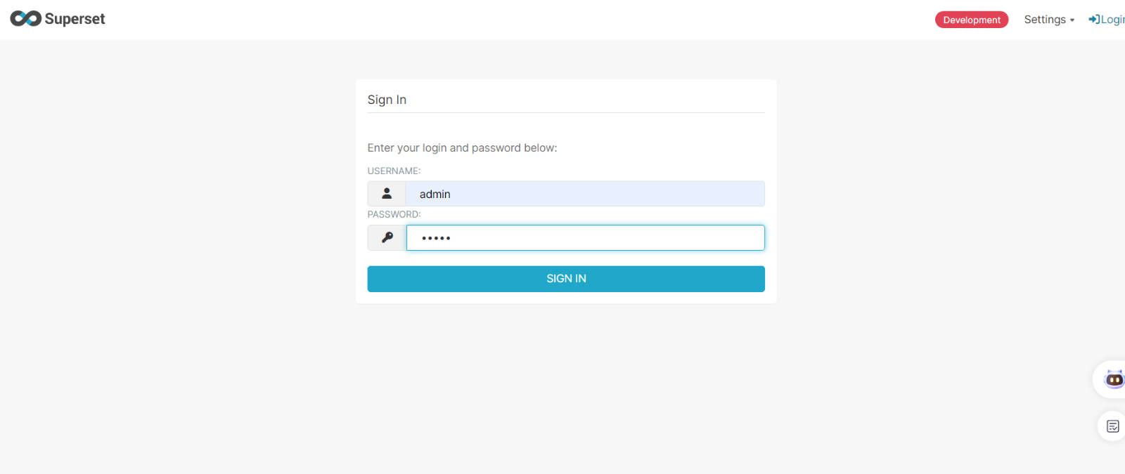The width and height of the screenshot is (1125, 474).
Task: Open the robot assistant floating icon
Action: click(x=1114, y=379)
